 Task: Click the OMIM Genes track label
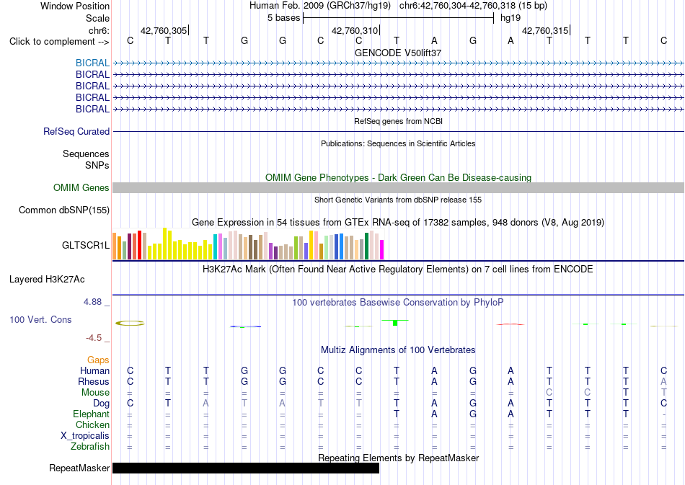[81, 187]
